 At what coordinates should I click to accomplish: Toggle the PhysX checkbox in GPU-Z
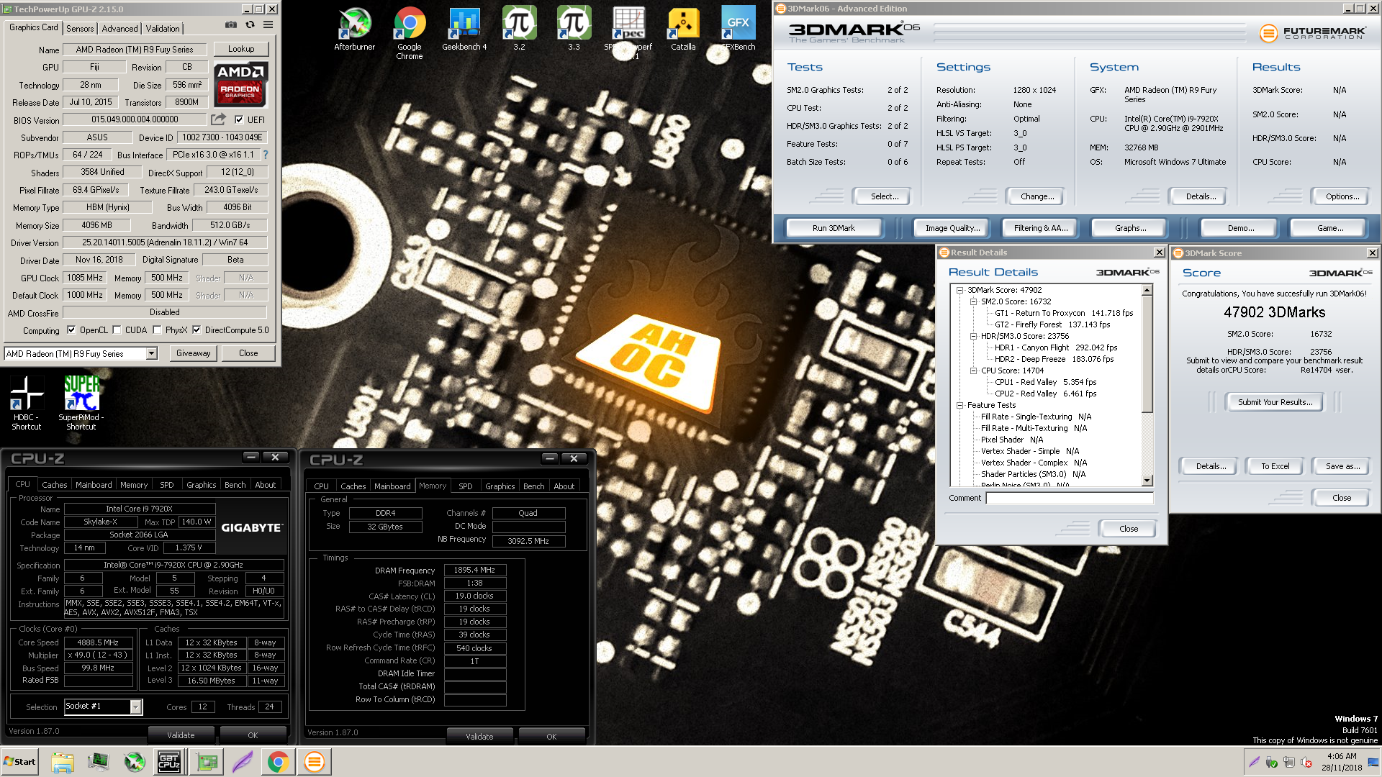[x=157, y=330]
